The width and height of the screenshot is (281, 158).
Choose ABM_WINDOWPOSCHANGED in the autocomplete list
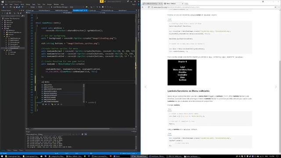point(53,89)
